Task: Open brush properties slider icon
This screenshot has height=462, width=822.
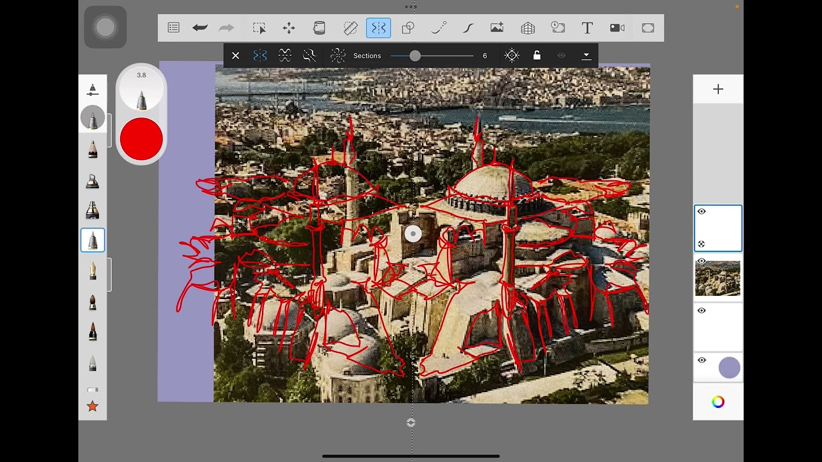Action: 92,89
